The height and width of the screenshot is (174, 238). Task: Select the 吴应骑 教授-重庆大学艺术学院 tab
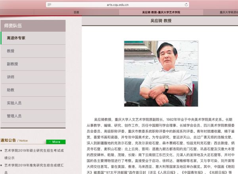[x=161, y=12]
